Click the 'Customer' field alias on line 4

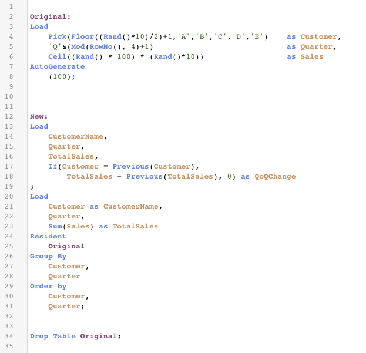coord(318,36)
